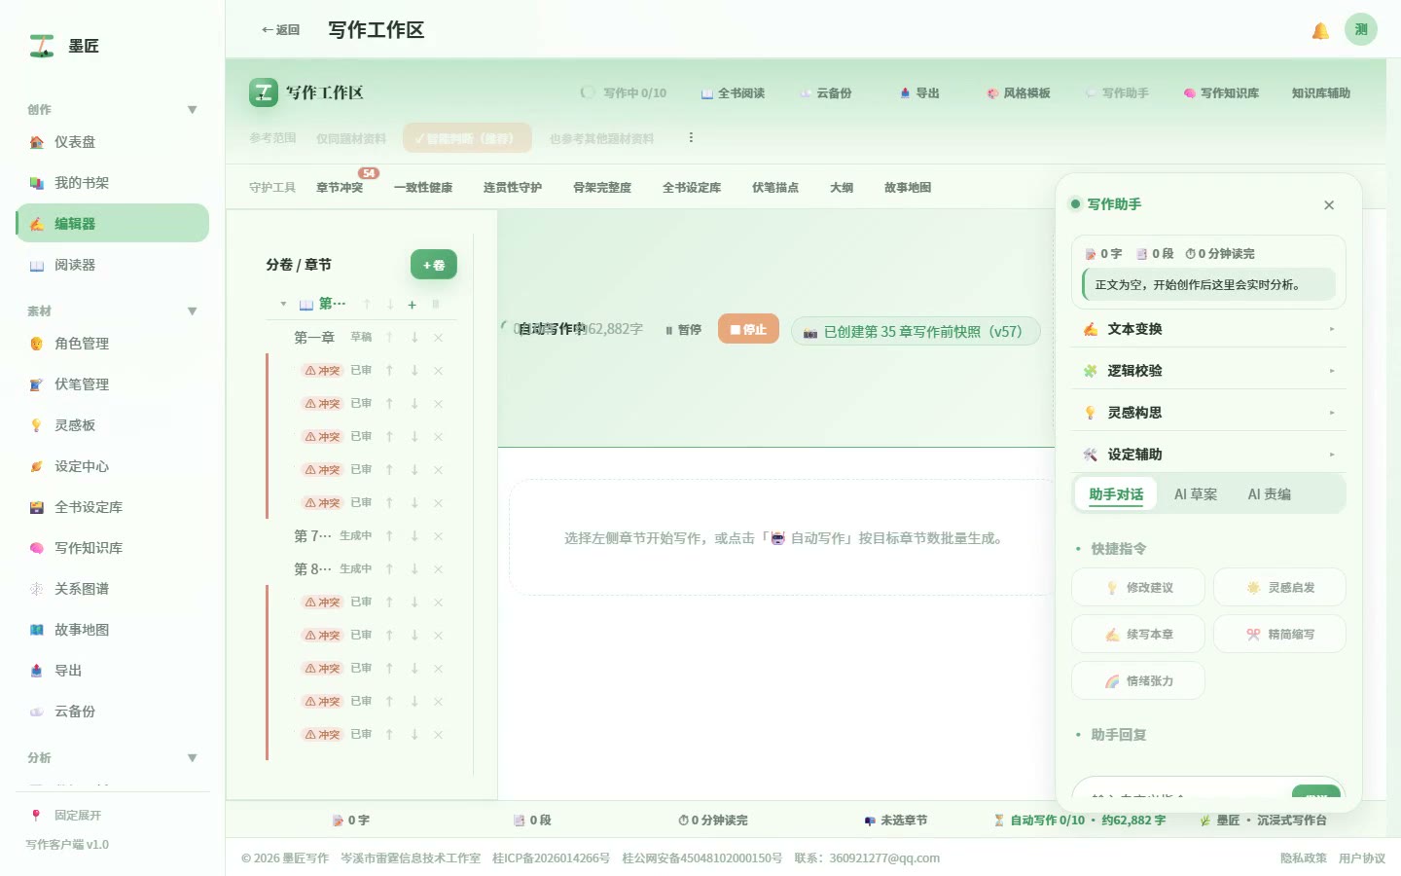Pause auto writing with 暂停

click(x=683, y=330)
